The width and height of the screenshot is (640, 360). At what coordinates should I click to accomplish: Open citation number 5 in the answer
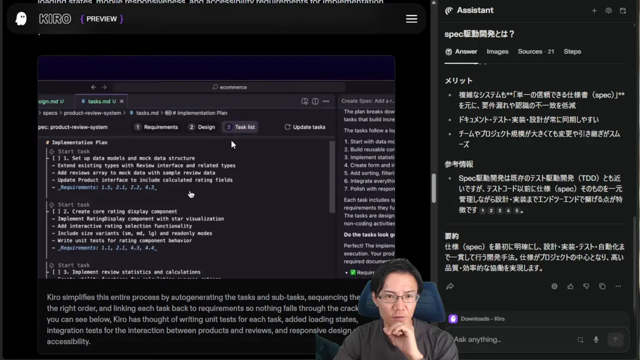[x=517, y=211]
